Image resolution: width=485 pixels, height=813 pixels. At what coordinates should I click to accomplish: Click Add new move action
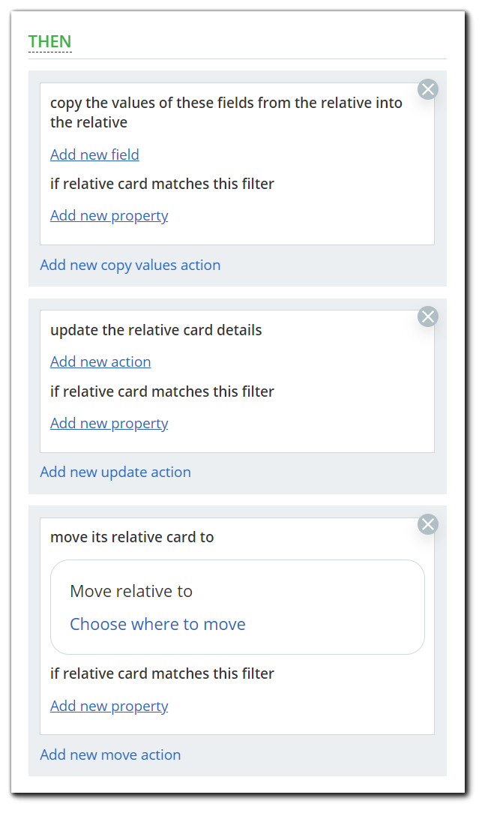coord(110,754)
